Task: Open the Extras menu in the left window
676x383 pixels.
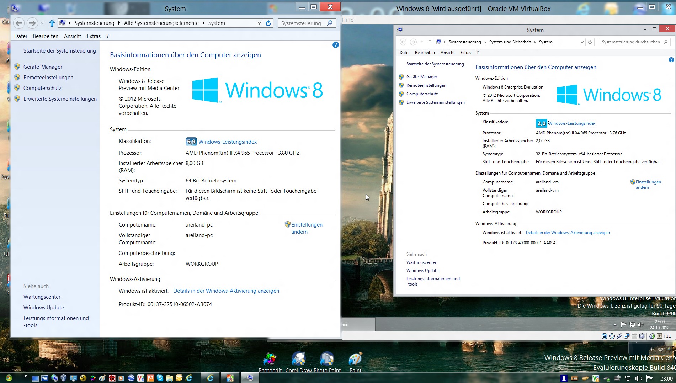Action: 94,36
